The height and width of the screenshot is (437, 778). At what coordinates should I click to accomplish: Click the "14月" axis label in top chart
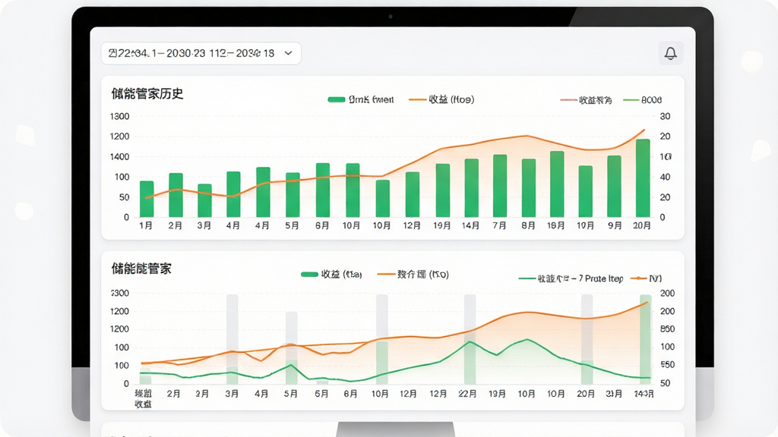pyautogui.click(x=470, y=225)
